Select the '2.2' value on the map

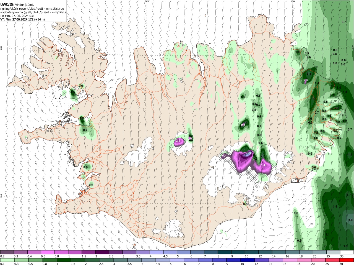point(337,108)
